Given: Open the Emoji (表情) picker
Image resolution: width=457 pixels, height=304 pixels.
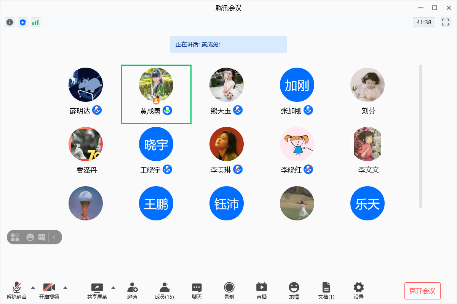Looking at the screenshot, I should (x=294, y=291).
